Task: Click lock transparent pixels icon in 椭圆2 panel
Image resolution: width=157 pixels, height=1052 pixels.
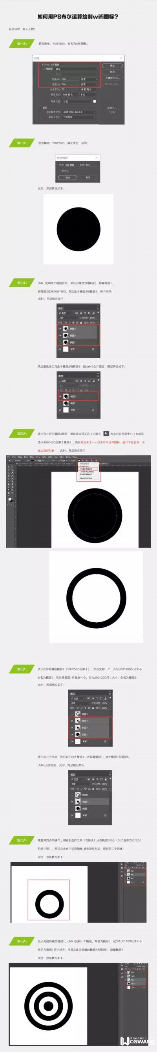Action: [x=65, y=322]
